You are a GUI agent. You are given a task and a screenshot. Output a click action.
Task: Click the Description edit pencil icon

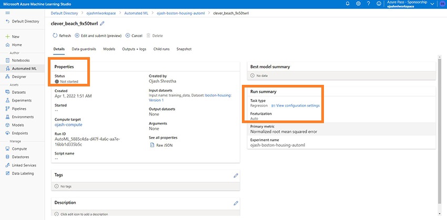pos(236,203)
